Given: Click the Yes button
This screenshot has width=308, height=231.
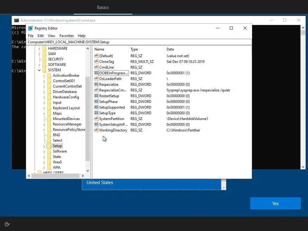Looking at the screenshot, I should click(276, 203).
